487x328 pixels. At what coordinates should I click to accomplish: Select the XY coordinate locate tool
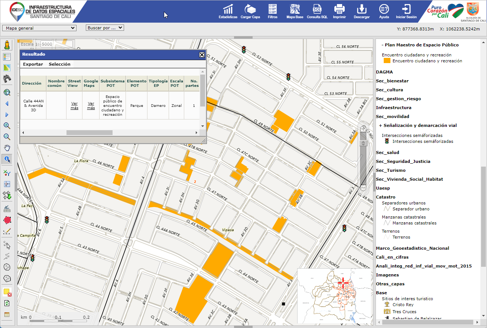point(7,173)
